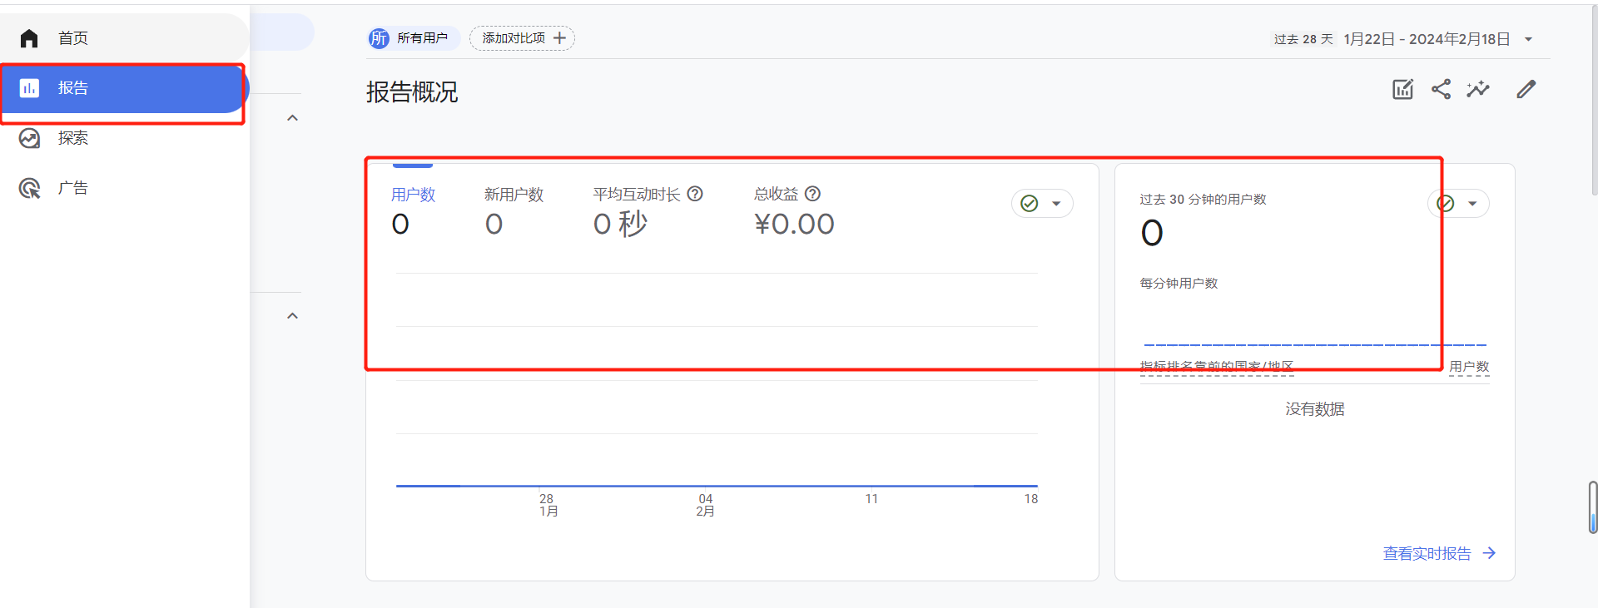Click the 过去 30 分钟的用户数 heading

click(1203, 200)
